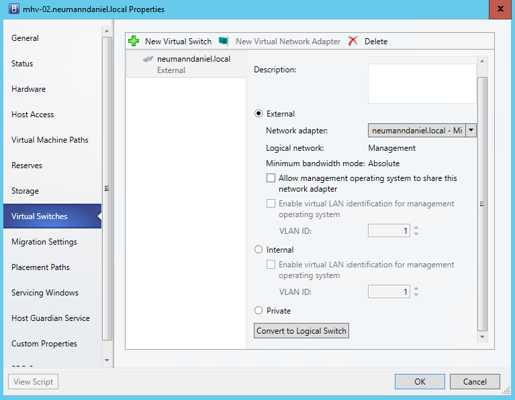Select the Private radio button
515x400 pixels.
[x=259, y=311]
